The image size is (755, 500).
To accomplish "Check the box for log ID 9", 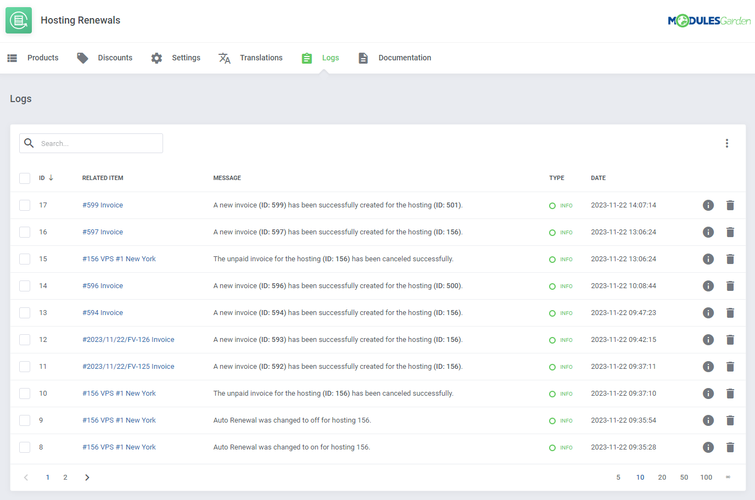I will (x=25, y=420).
